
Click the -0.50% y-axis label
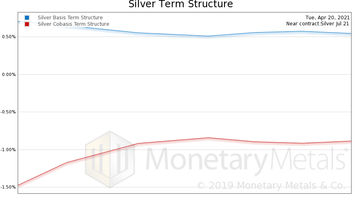(8, 112)
